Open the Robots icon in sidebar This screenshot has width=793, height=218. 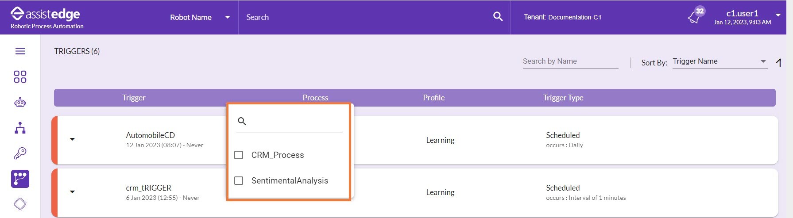[x=20, y=103]
